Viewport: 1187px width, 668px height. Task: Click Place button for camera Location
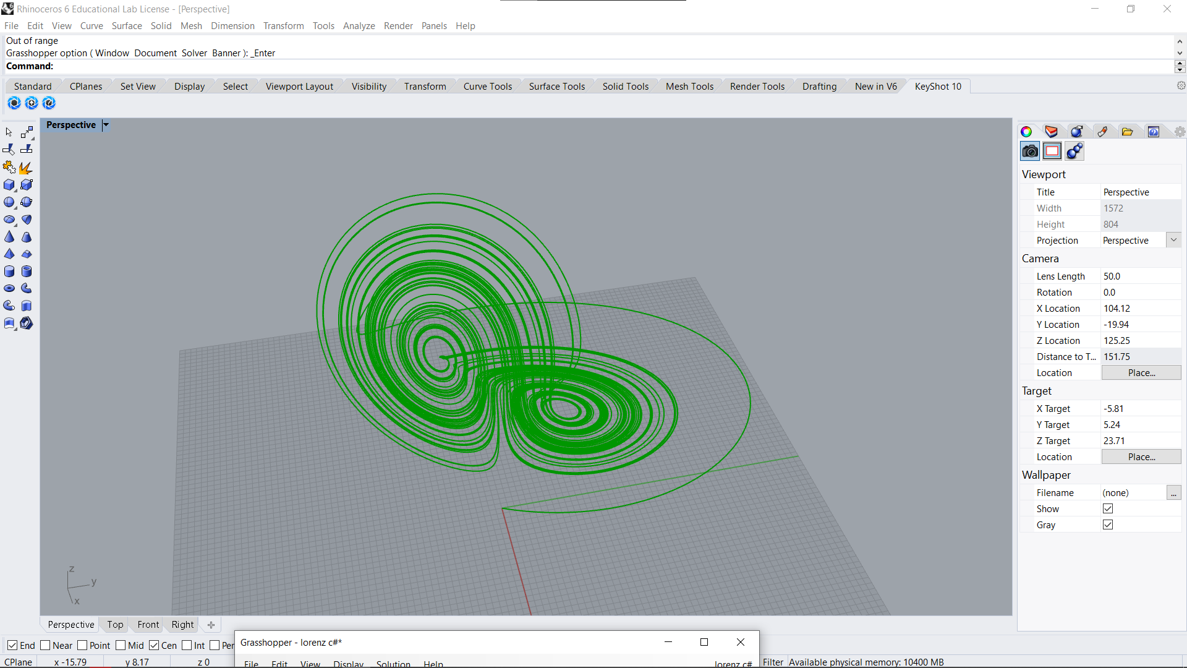pyautogui.click(x=1141, y=372)
